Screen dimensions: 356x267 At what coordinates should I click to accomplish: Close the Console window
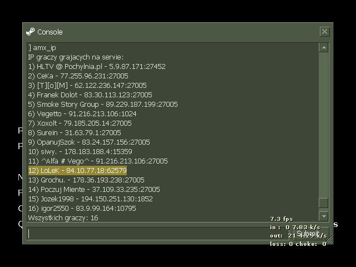click(x=325, y=32)
